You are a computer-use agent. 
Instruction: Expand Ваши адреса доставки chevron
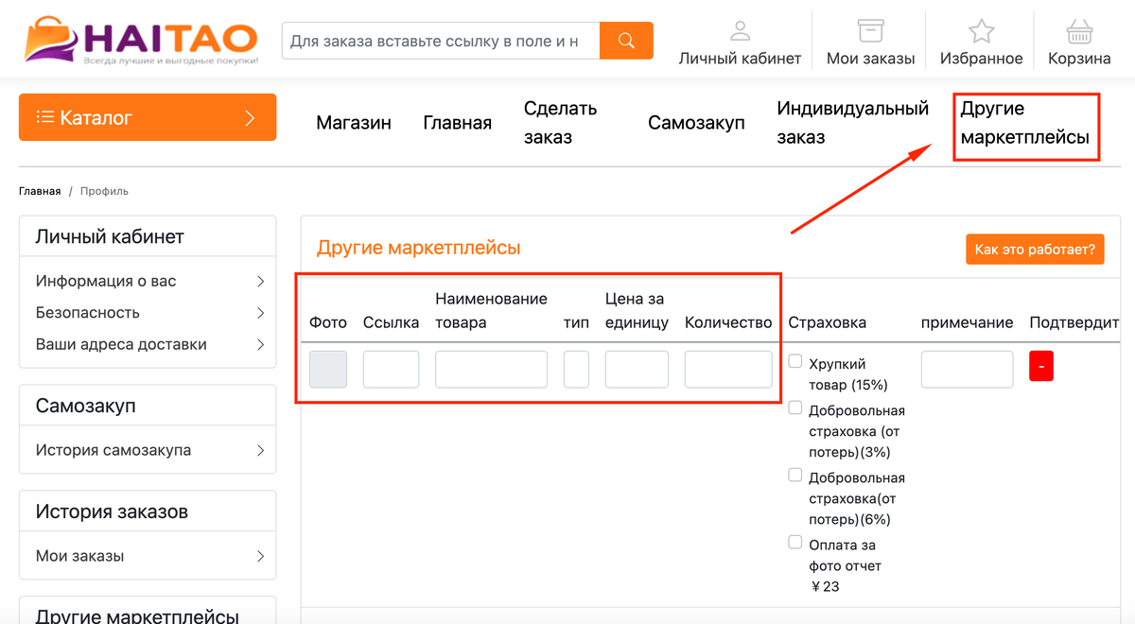(x=260, y=344)
